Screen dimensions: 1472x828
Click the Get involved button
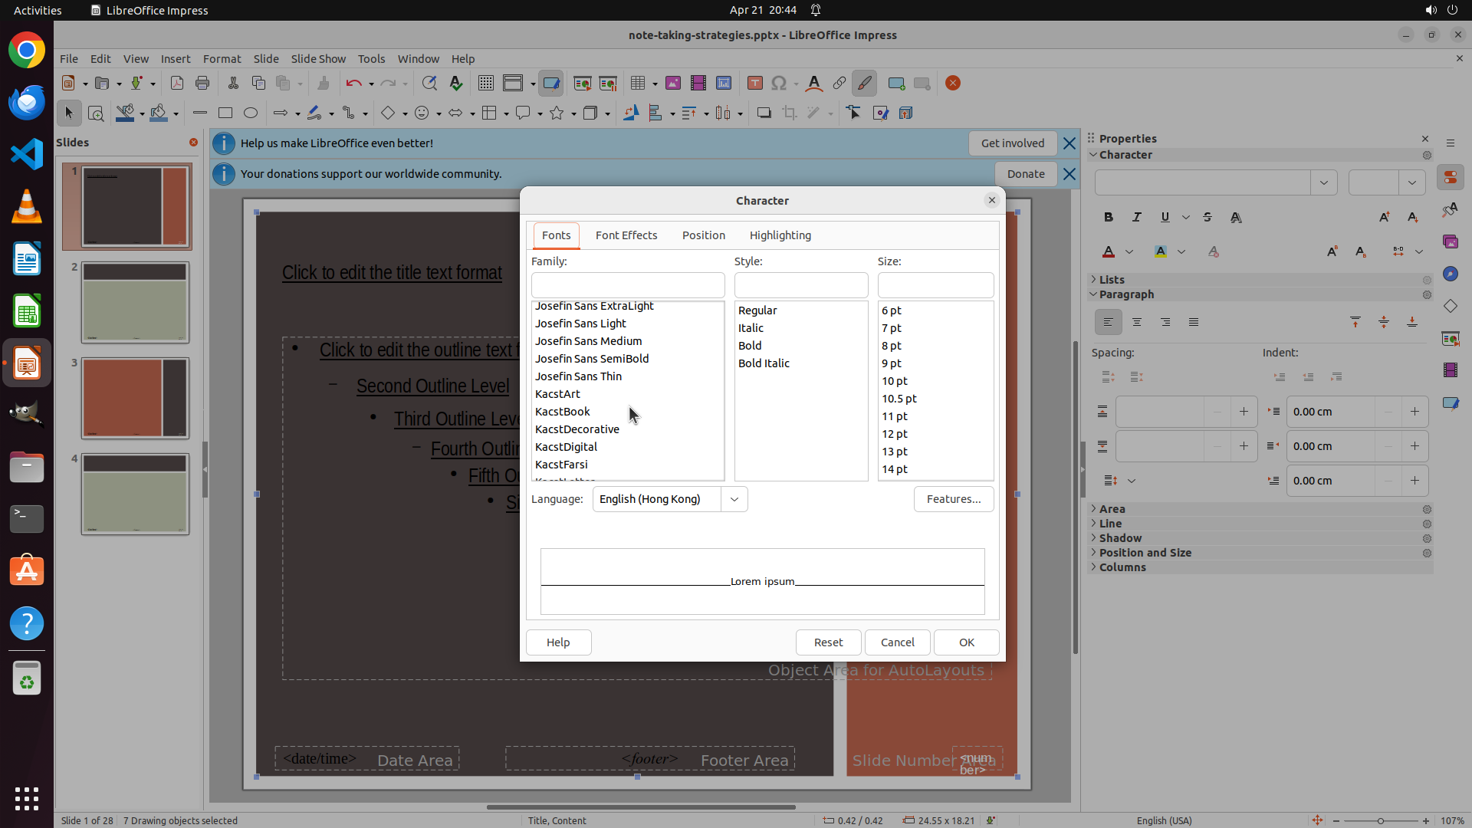pos(1012,143)
